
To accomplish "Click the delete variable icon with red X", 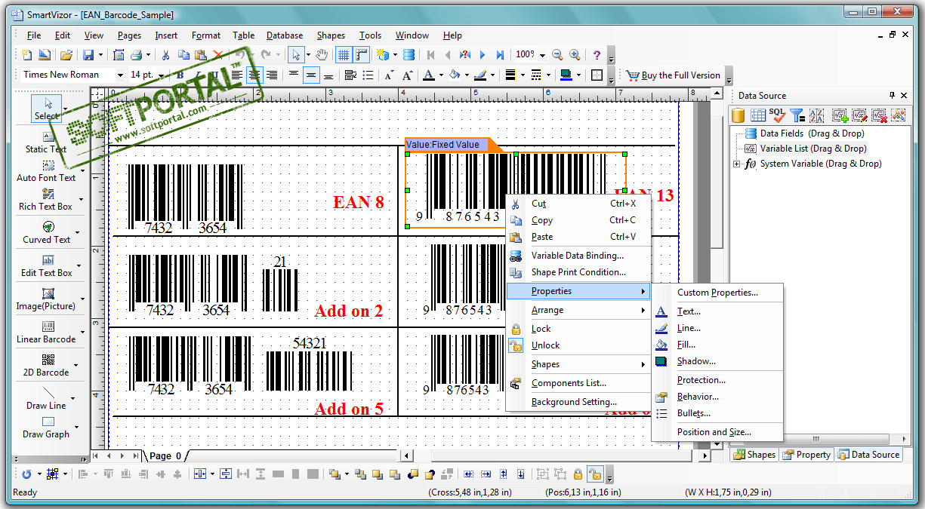I will coord(879,115).
